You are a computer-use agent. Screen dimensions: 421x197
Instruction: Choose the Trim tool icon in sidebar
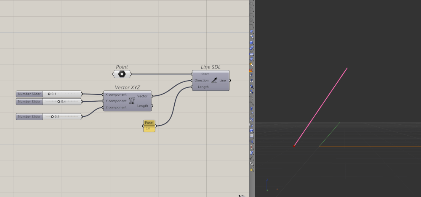(252, 76)
